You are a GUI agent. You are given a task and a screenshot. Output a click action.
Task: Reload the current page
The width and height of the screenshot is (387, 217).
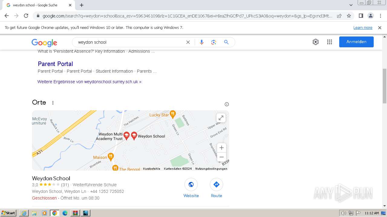[26, 16]
